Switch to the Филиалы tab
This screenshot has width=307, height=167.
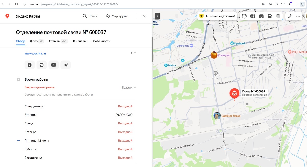point(80,41)
